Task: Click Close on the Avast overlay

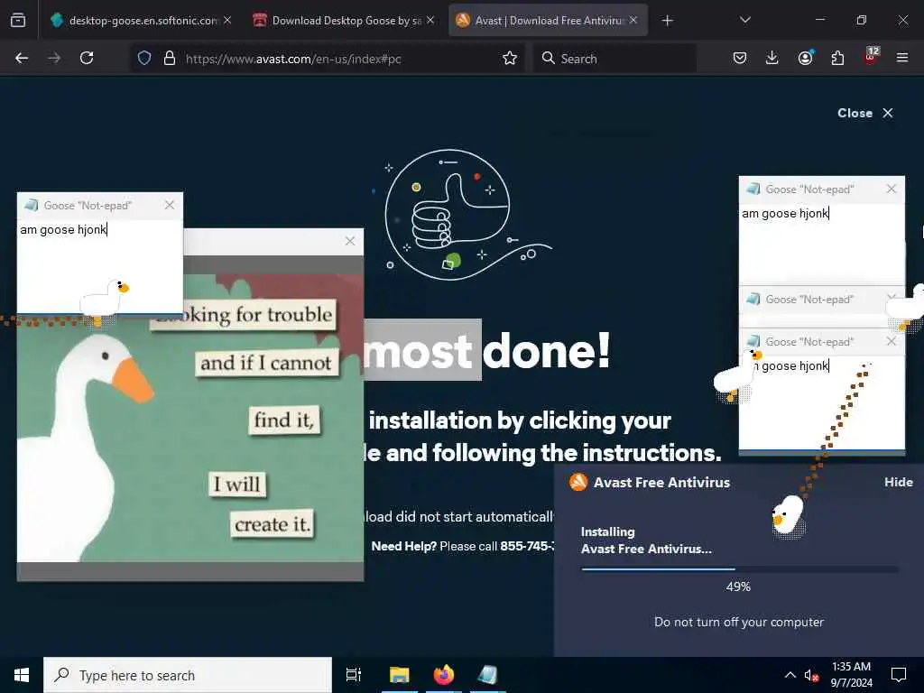Action: coord(865,113)
